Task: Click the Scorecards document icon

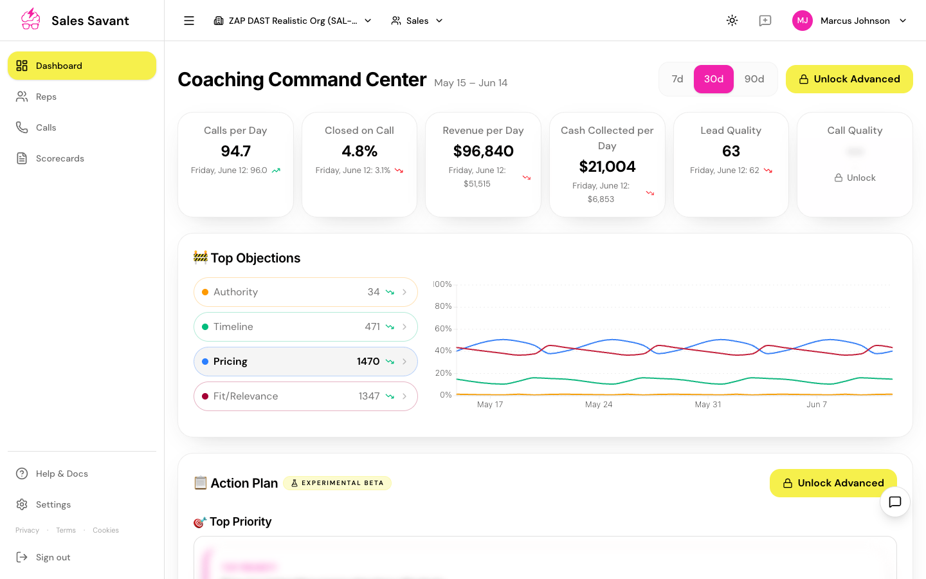Action: point(22,158)
